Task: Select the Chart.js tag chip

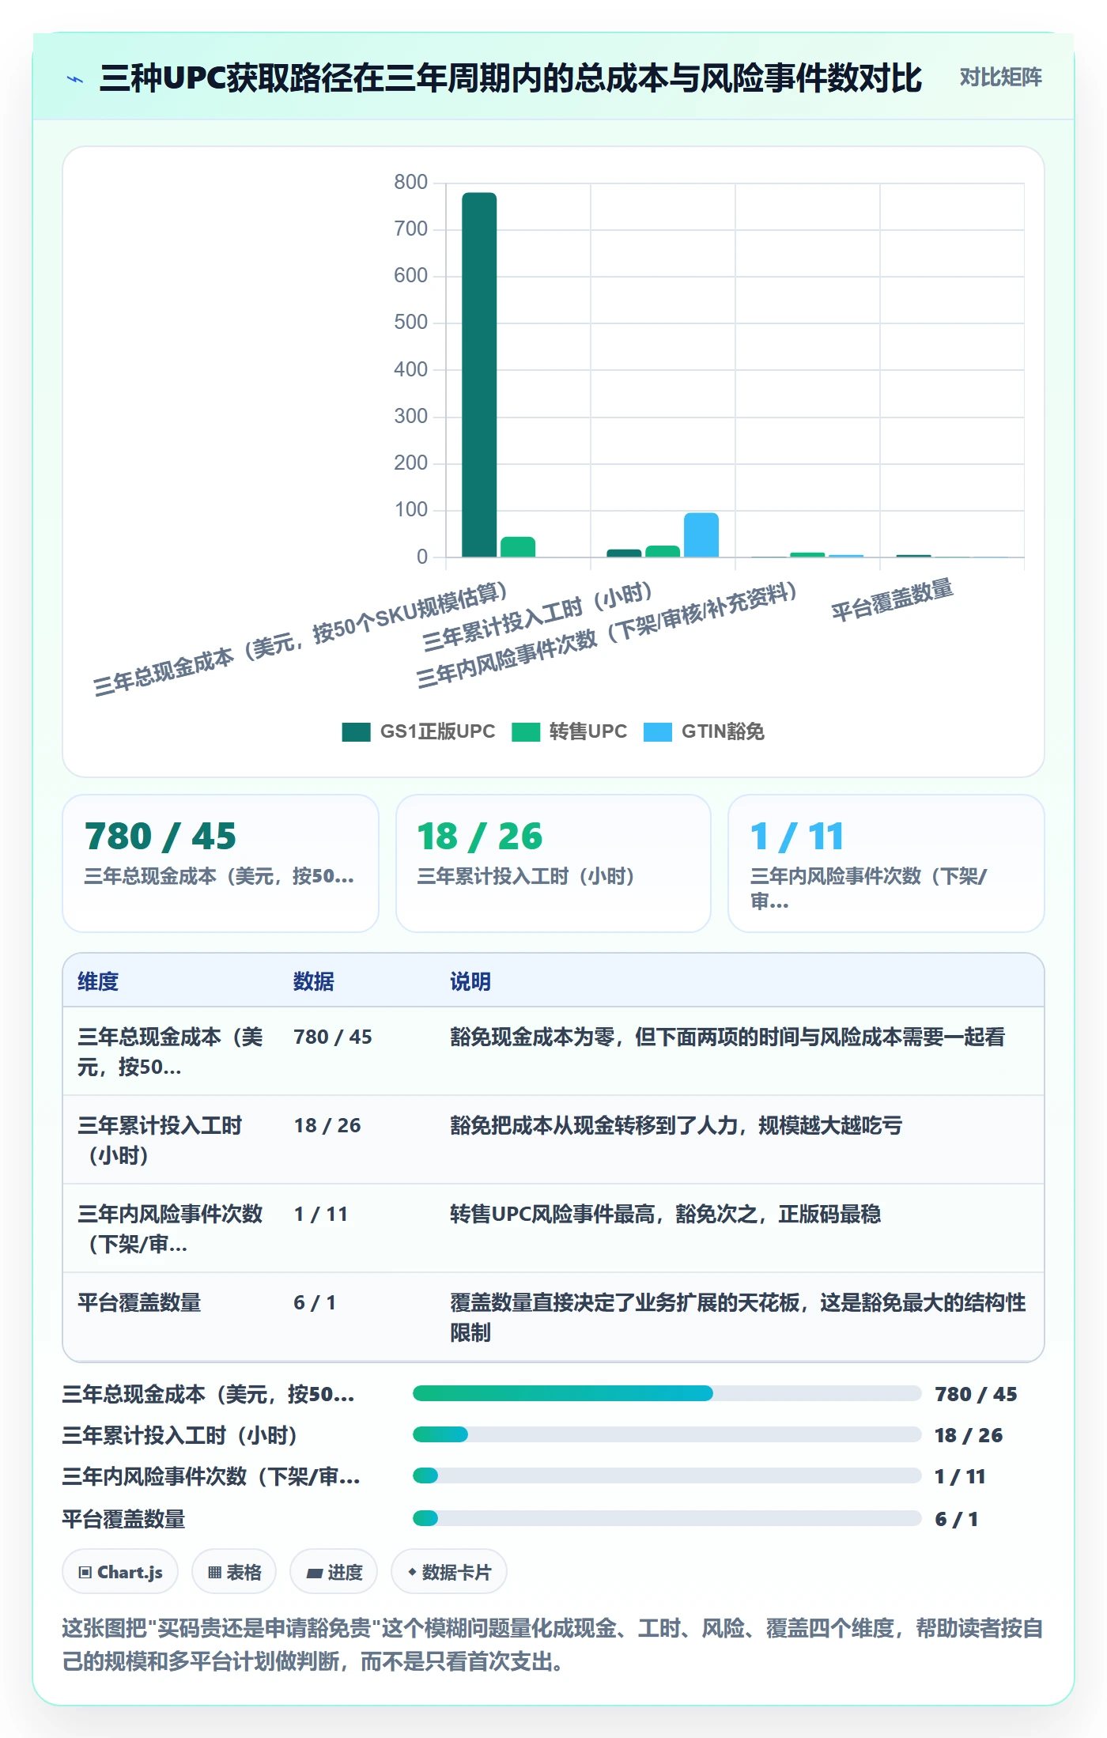Action: tap(120, 1572)
